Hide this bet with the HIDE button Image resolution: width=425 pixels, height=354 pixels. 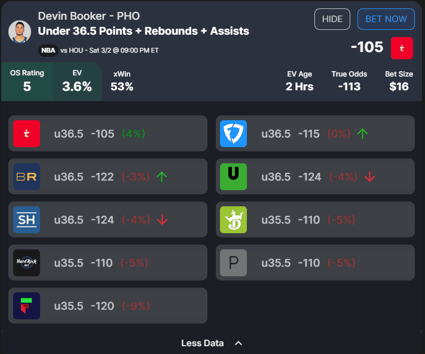[332, 19]
